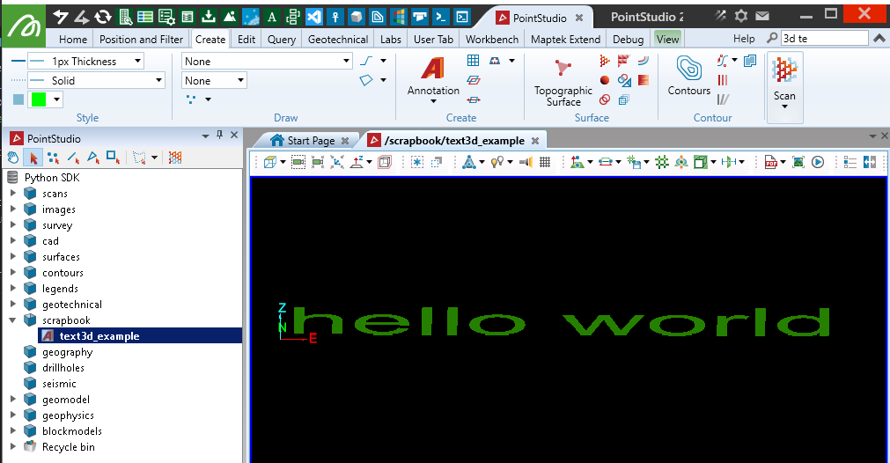Viewport: 890px width, 463px height.
Task: Toggle the fill style blue square
Action: click(18, 99)
